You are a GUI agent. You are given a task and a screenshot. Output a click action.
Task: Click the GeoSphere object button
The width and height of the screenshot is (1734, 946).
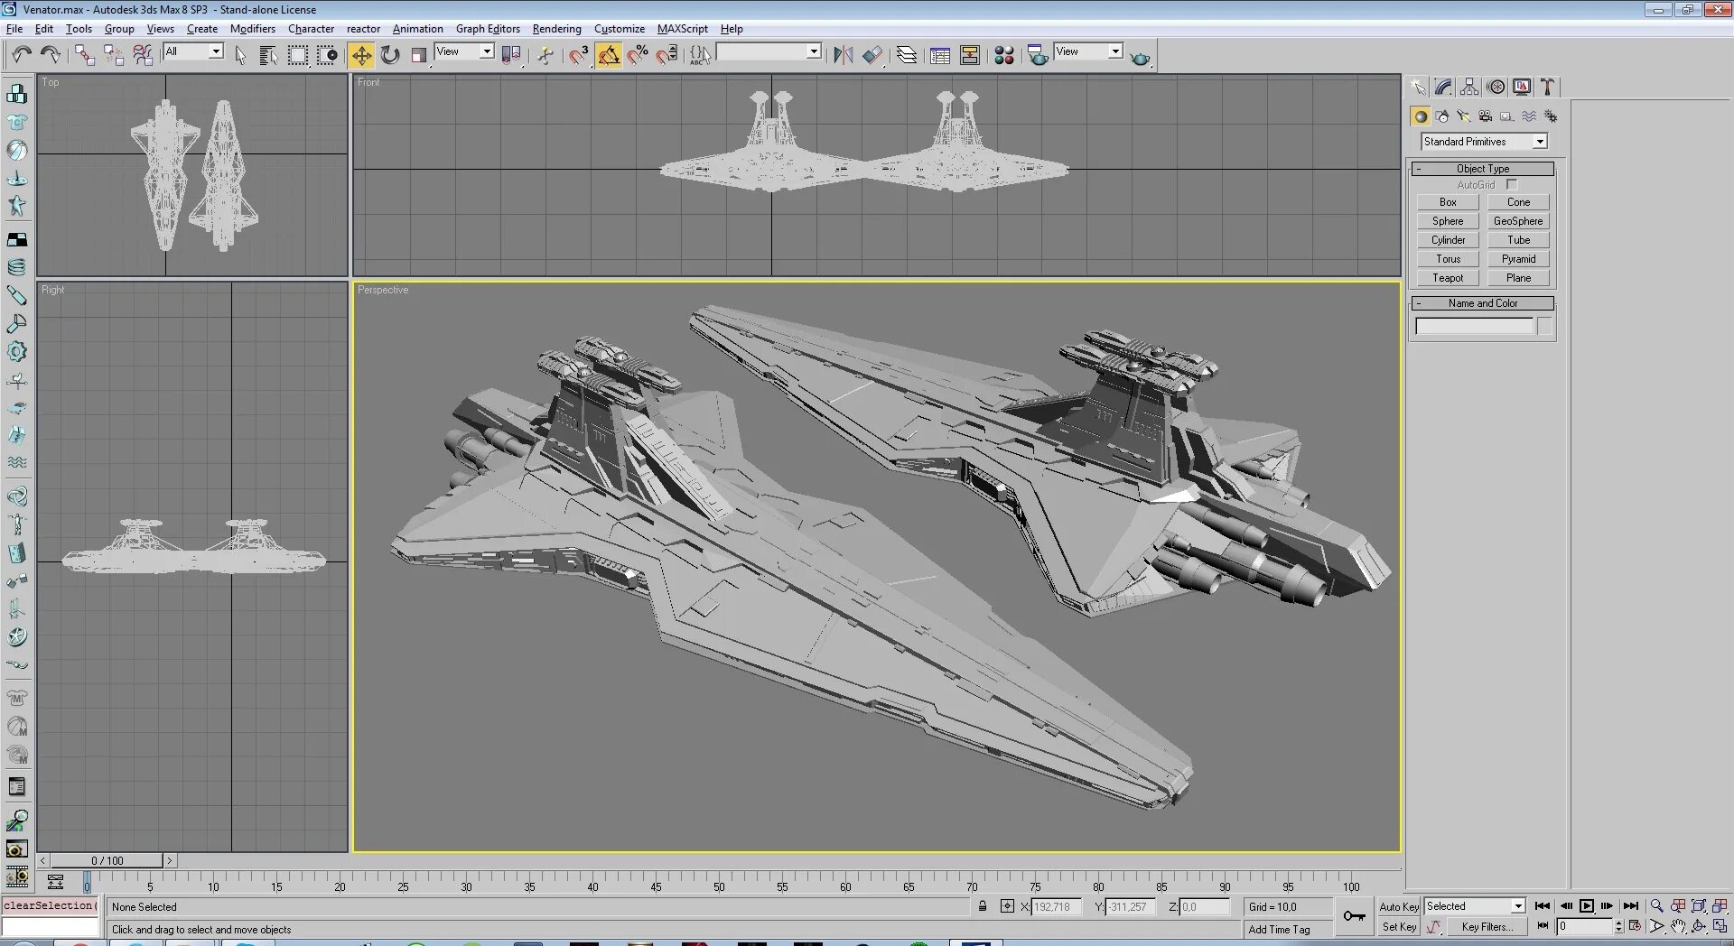pyautogui.click(x=1518, y=221)
